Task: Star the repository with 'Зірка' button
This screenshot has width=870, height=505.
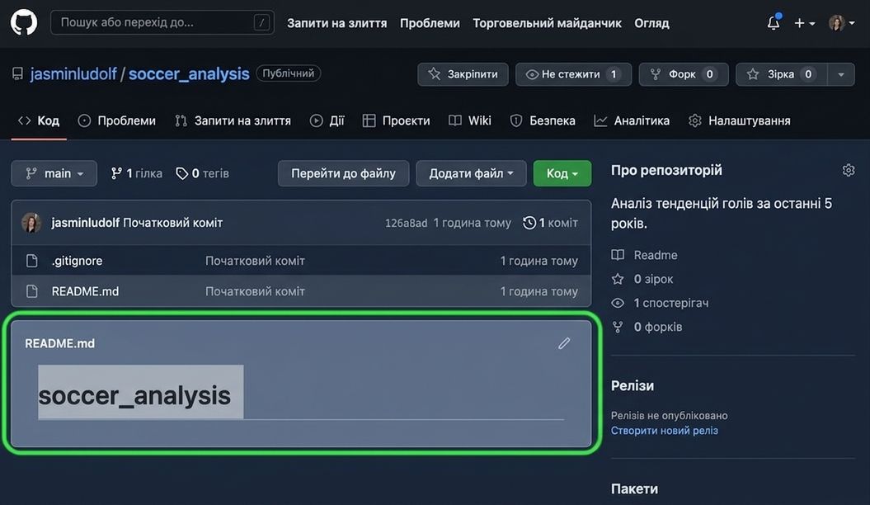Action: tap(781, 74)
